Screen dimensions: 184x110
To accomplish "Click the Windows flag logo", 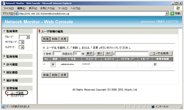I will [178, 8].
